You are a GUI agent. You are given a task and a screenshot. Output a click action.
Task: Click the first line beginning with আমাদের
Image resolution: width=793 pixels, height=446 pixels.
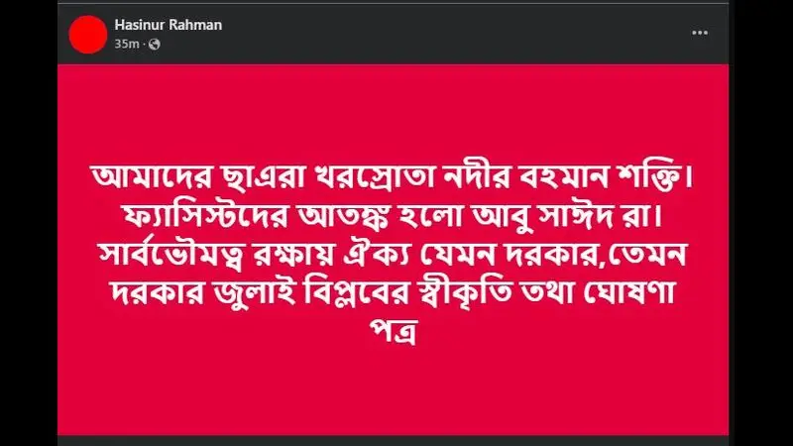[x=393, y=177]
